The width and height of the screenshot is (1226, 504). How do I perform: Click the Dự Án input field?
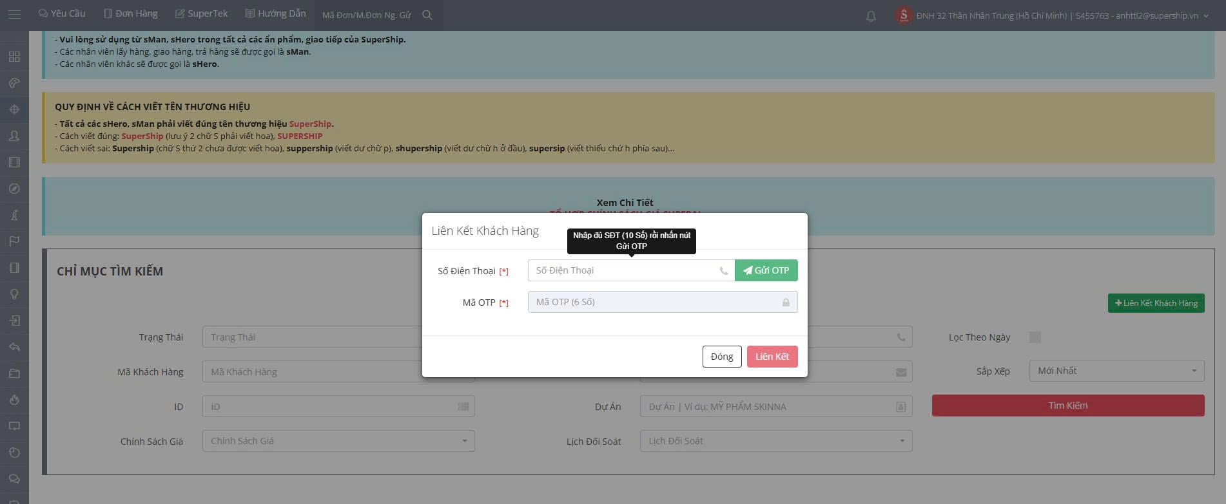point(776,407)
